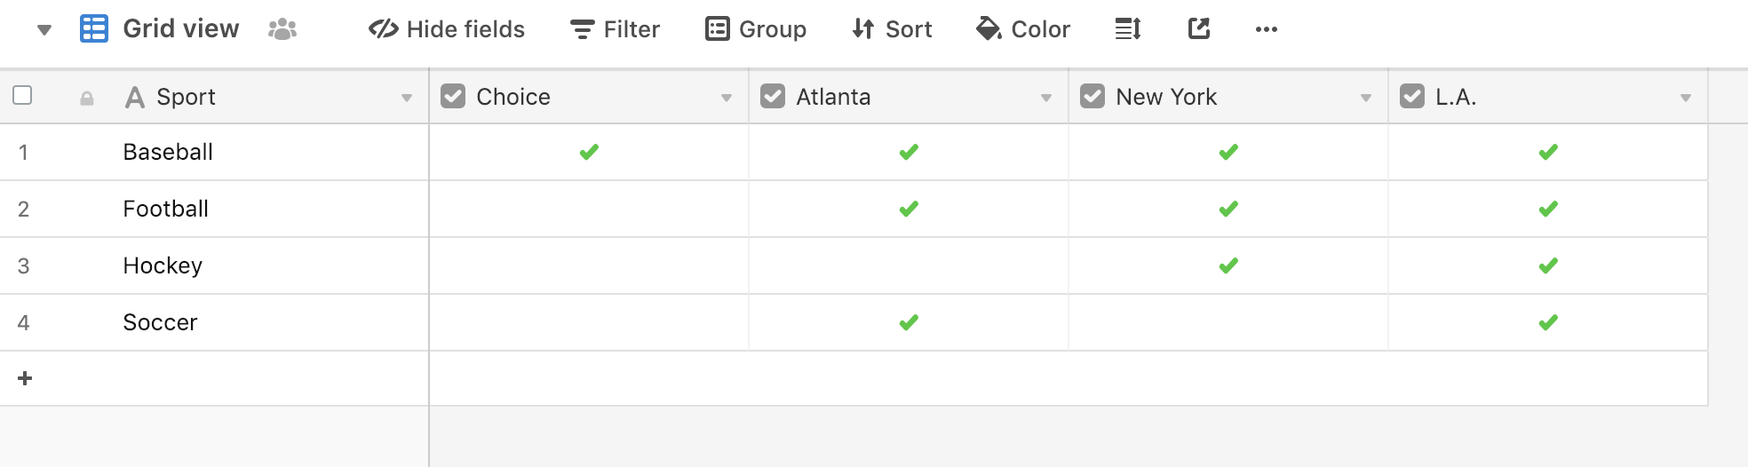This screenshot has width=1748, height=467.
Task: Click the row height icon
Action: pyautogui.click(x=1128, y=29)
